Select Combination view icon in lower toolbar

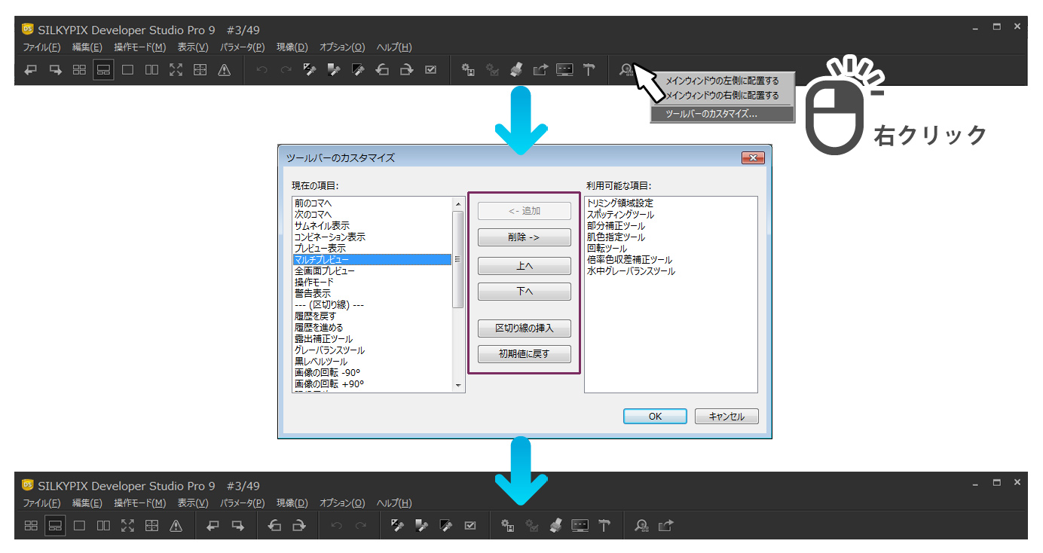point(55,526)
